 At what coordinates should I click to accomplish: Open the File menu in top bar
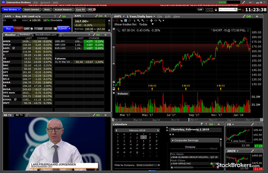click(36, 3)
